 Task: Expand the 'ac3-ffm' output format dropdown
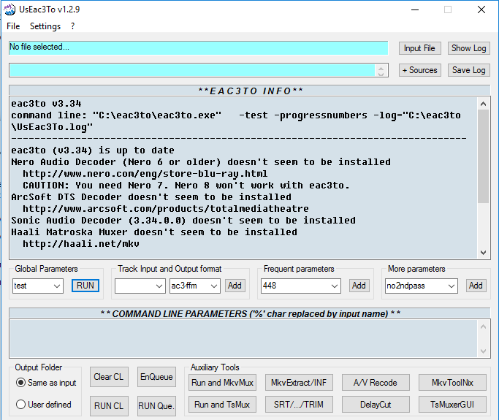coord(214,286)
